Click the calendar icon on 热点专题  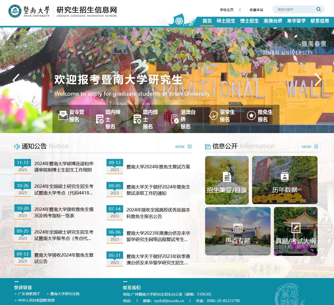click(238, 228)
